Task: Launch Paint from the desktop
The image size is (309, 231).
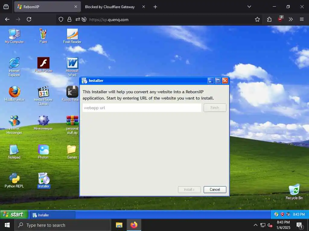Action: [x=43, y=36]
